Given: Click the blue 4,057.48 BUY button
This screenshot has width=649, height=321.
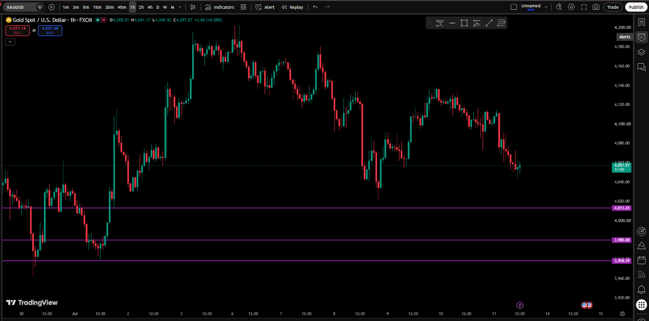Looking at the screenshot, I should point(50,30).
